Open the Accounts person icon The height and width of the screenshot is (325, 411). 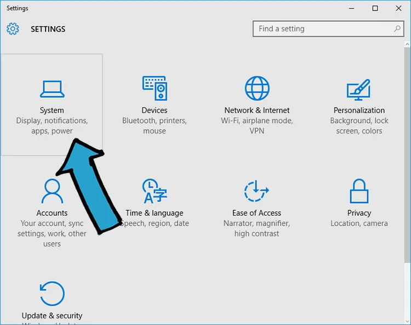coord(52,191)
